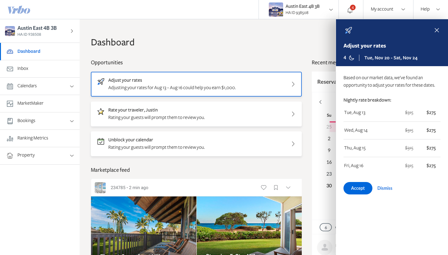Click the Bookings book icon
The width and height of the screenshot is (448, 255).
click(10, 121)
